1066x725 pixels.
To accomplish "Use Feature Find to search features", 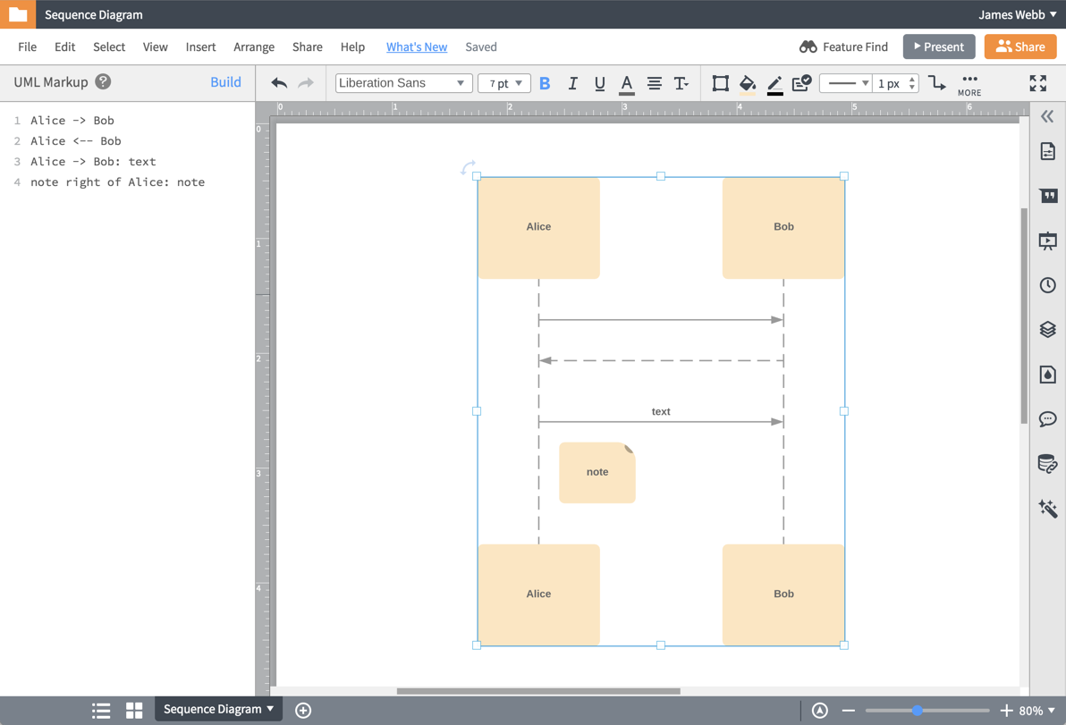I will tap(842, 46).
